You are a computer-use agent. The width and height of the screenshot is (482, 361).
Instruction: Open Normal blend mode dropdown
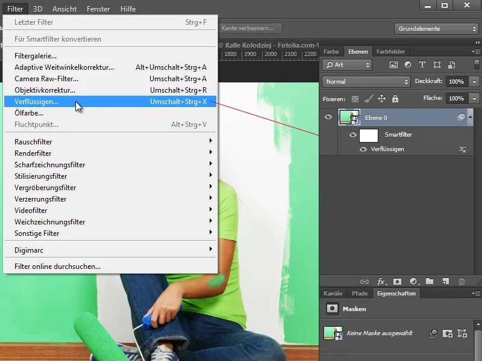[x=366, y=82]
